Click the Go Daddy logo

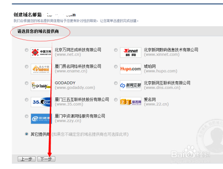pyautogui.click(x=41, y=85)
